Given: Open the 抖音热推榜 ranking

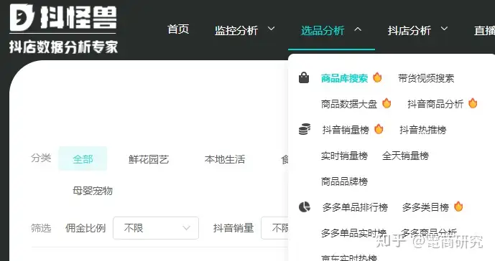Looking at the screenshot, I should [x=423, y=130].
